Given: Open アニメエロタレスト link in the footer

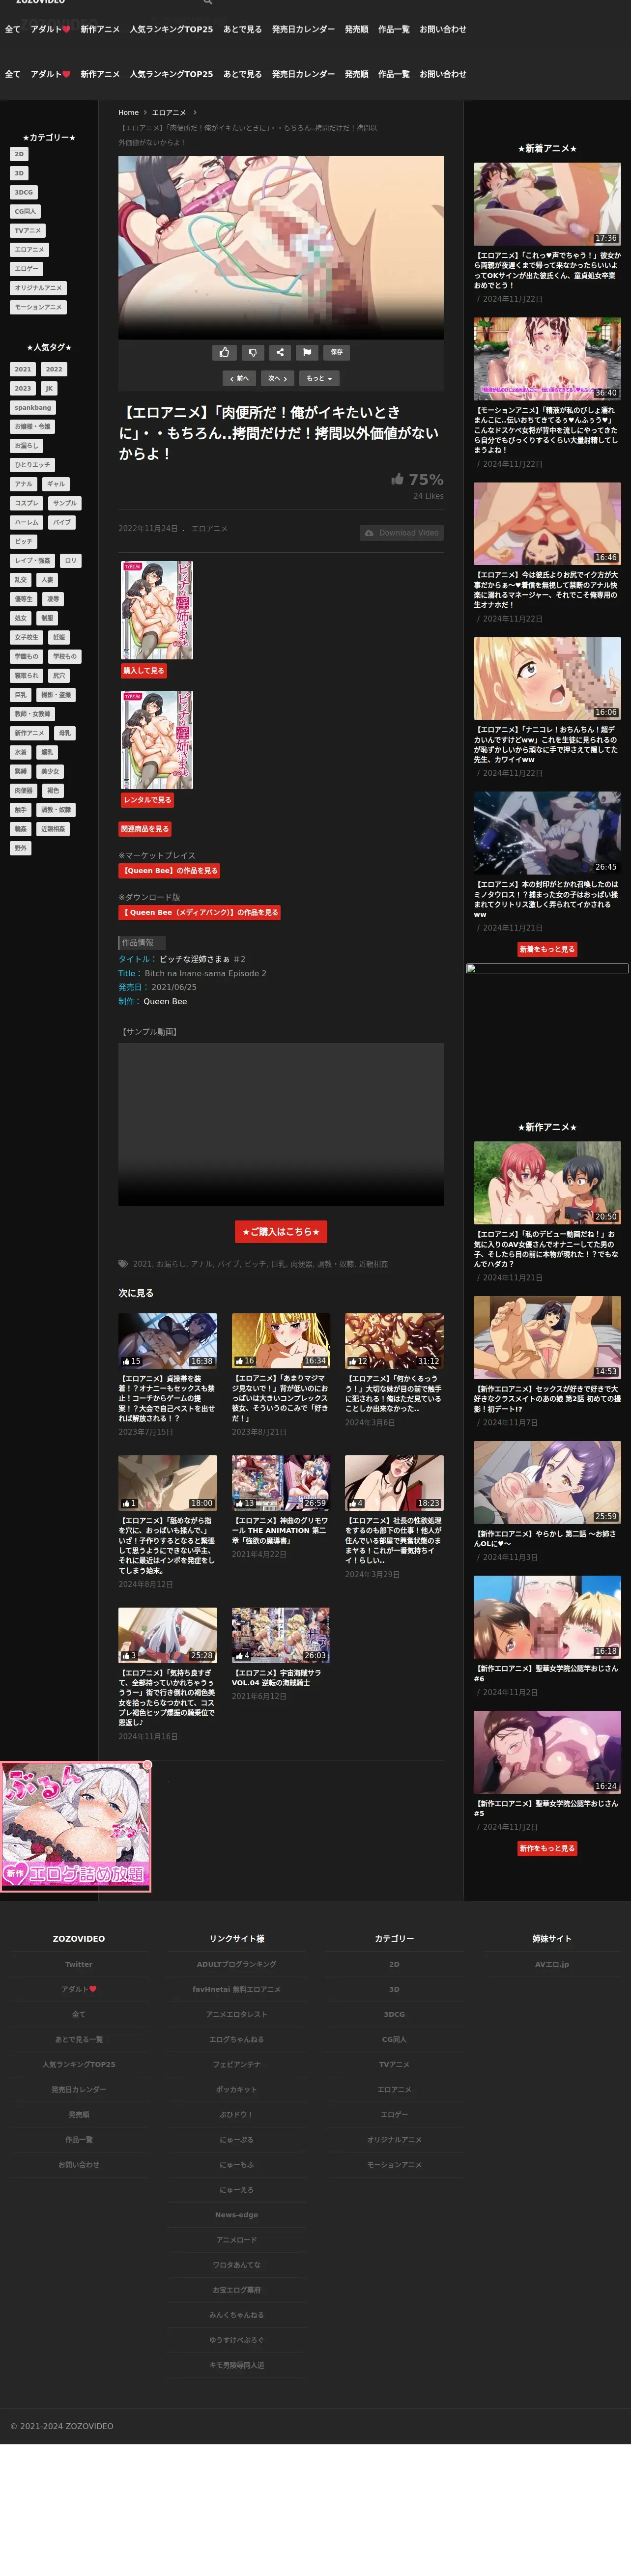Looking at the screenshot, I should coord(237,2014).
